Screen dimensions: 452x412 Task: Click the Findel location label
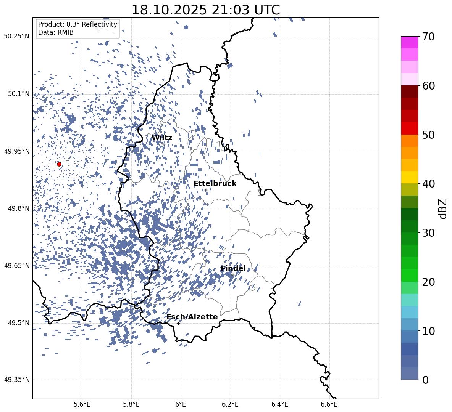pos(233,268)
